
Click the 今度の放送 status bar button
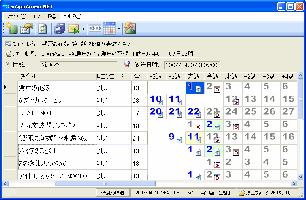113,193
